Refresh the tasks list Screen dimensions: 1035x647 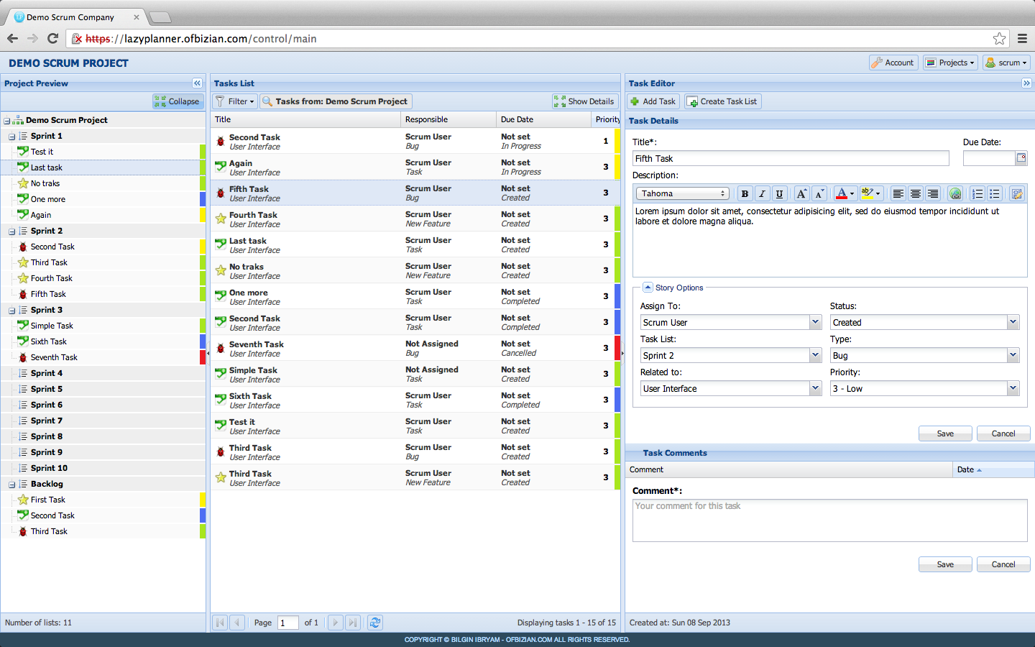[375, 623]
